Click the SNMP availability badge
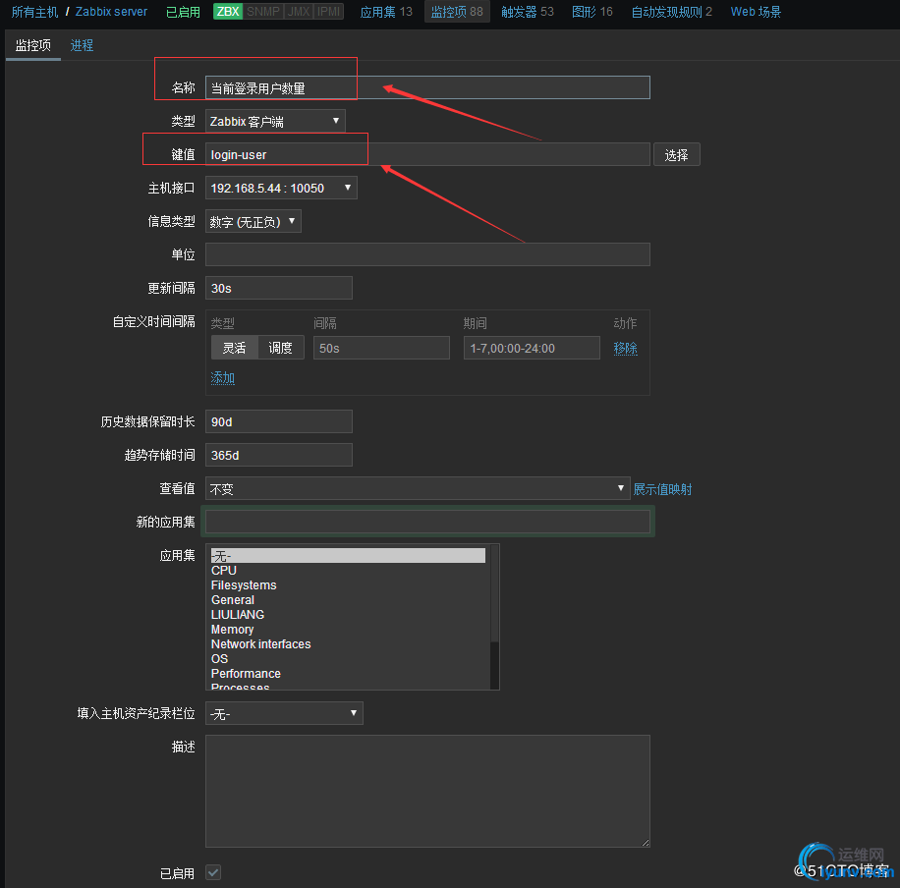The width and height of the screenshot is (900, 888). click(x=263, y=12)
